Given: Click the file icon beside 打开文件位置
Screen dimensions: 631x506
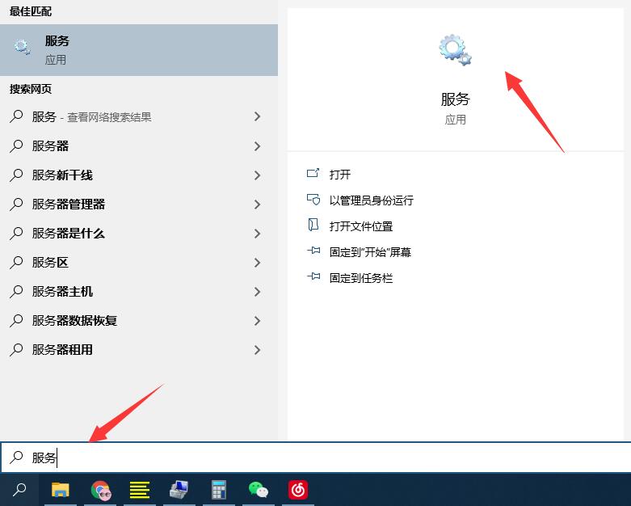Looking at the screenshot, I should click(x=313, y=225).
